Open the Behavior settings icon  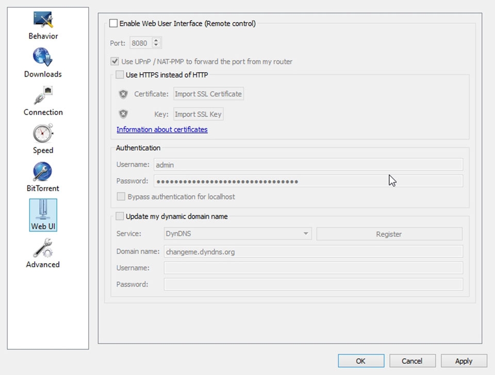(x=43, y=26)
